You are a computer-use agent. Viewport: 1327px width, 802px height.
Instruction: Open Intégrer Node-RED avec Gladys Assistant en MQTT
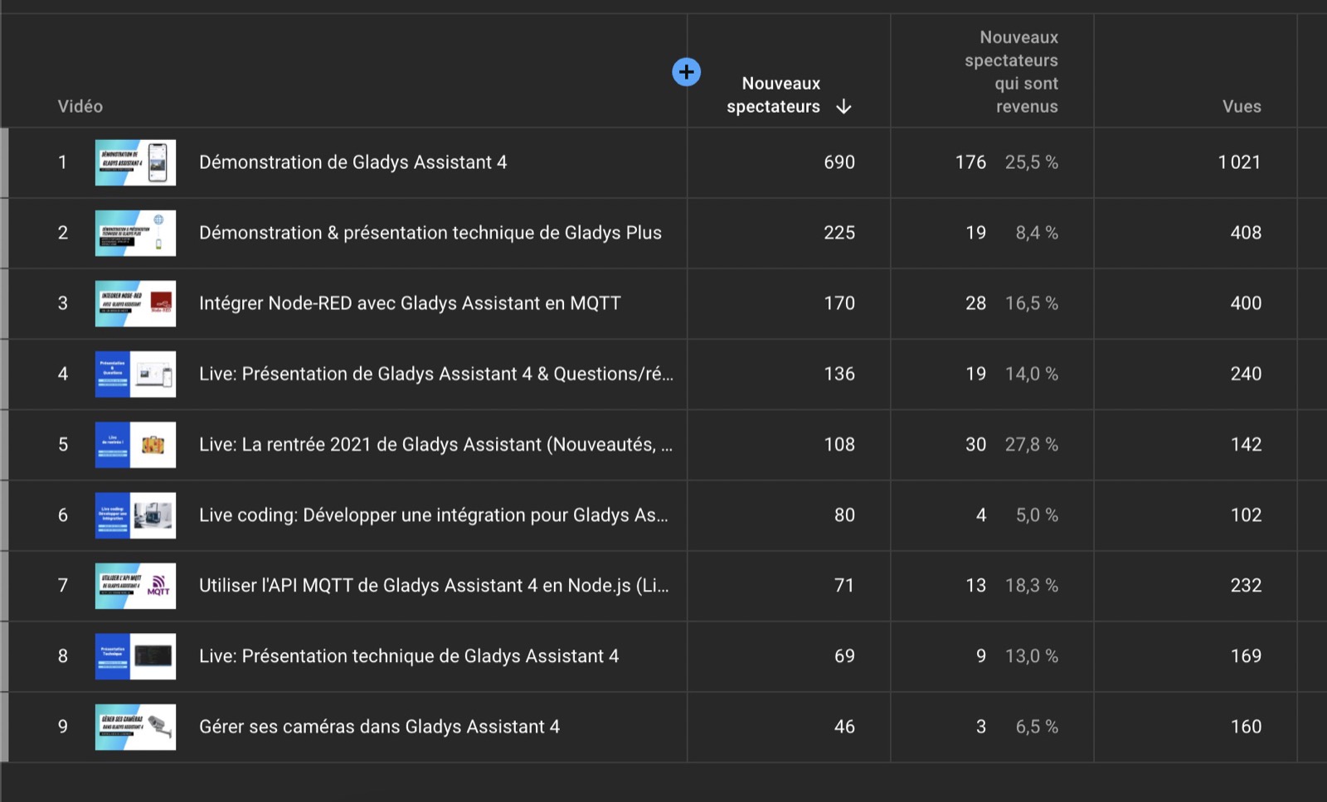tap(410, 303)
